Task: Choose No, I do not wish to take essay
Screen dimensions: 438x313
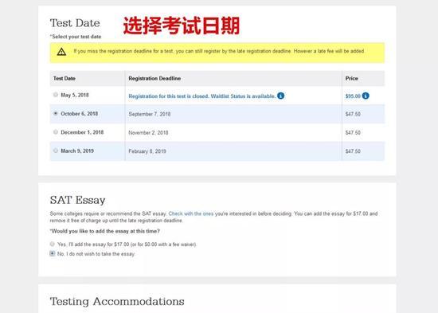Action: click(53, 253)
